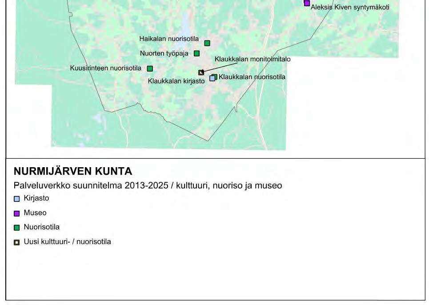Select the 'Klaukkalan kirjasto' map label
The image size is (429, 305).
click(x=176, y=81)
